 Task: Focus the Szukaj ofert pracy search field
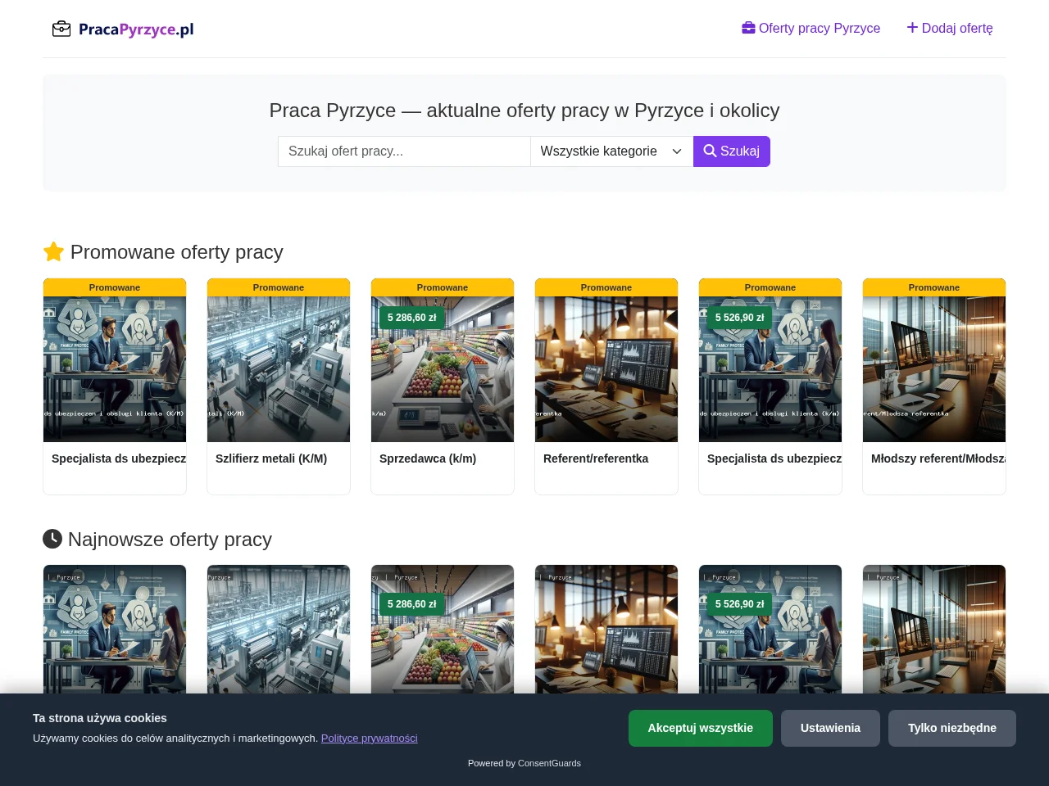(404, 151)
